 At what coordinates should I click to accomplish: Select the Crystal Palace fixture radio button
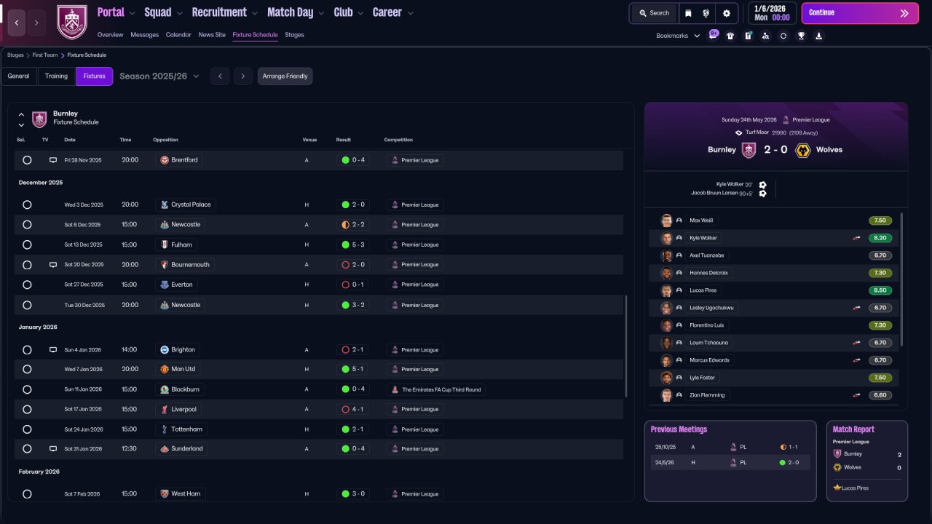pyautogui.click(x=27, y=205)
